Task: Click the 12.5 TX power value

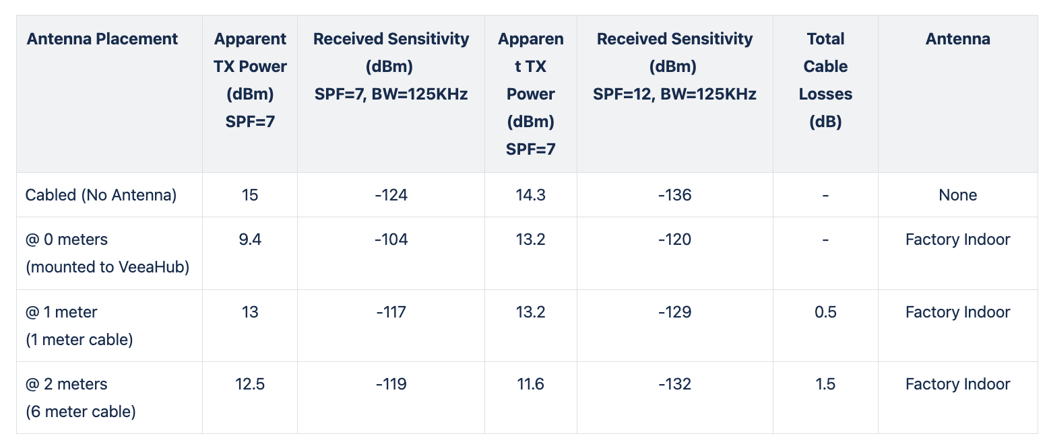Action: click(x=250, y=384)
